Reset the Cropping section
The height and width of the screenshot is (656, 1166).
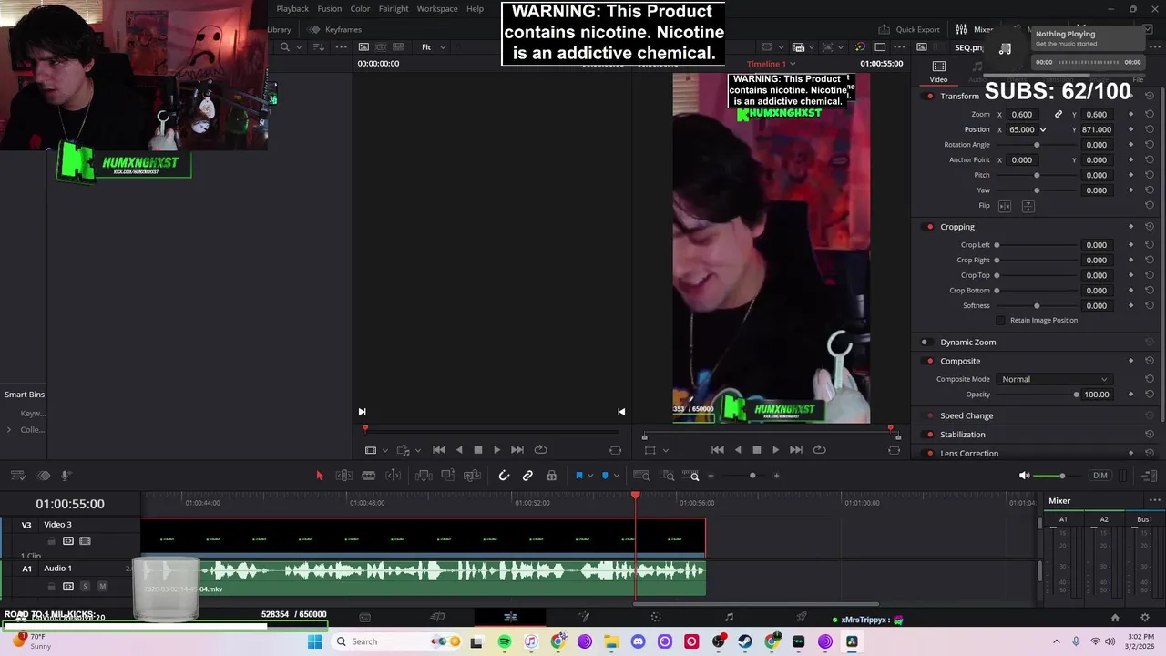point(1150,227)
